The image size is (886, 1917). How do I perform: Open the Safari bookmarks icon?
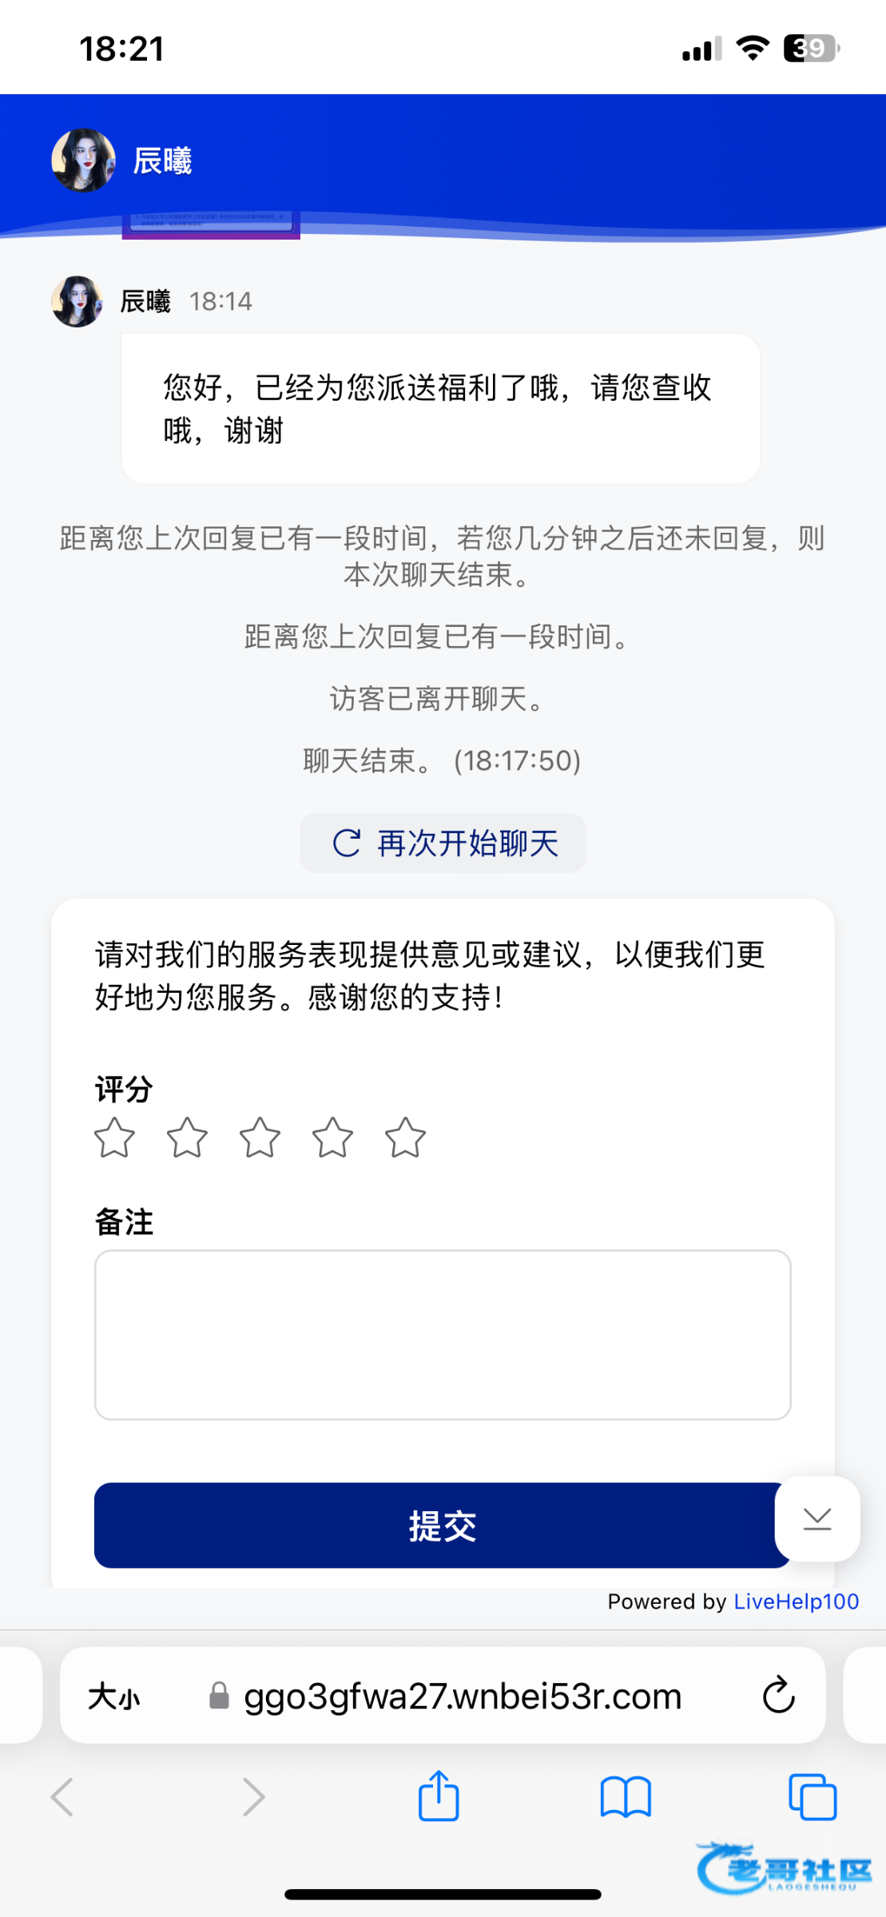pyautogui.click(x=626, y=1797)
